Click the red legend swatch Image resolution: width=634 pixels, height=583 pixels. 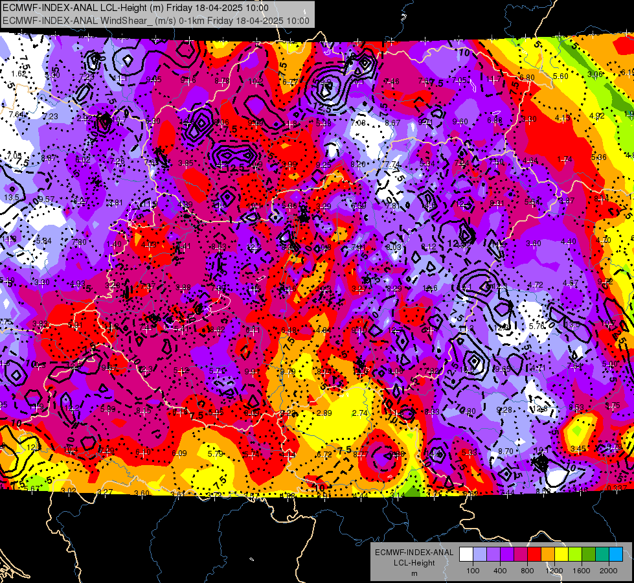pyautogui.click(x=534, y=554)
